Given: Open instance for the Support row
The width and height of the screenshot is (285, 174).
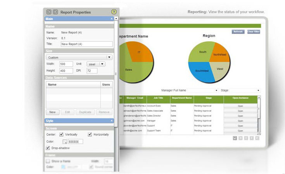Looking at the screenshot, I should pos(240,126).
